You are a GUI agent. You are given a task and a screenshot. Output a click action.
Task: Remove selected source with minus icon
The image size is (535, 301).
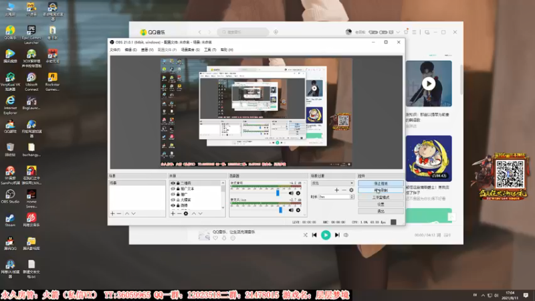pos(179,213)
